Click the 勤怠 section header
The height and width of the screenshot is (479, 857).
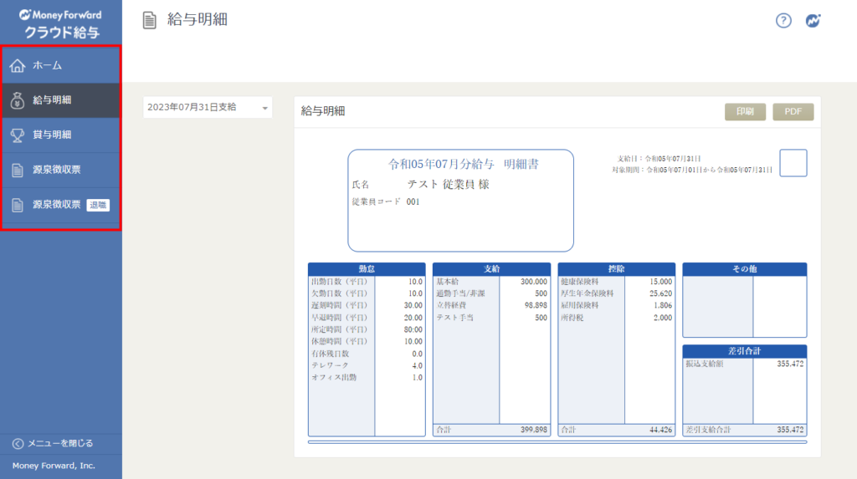[x=367, y=268]
